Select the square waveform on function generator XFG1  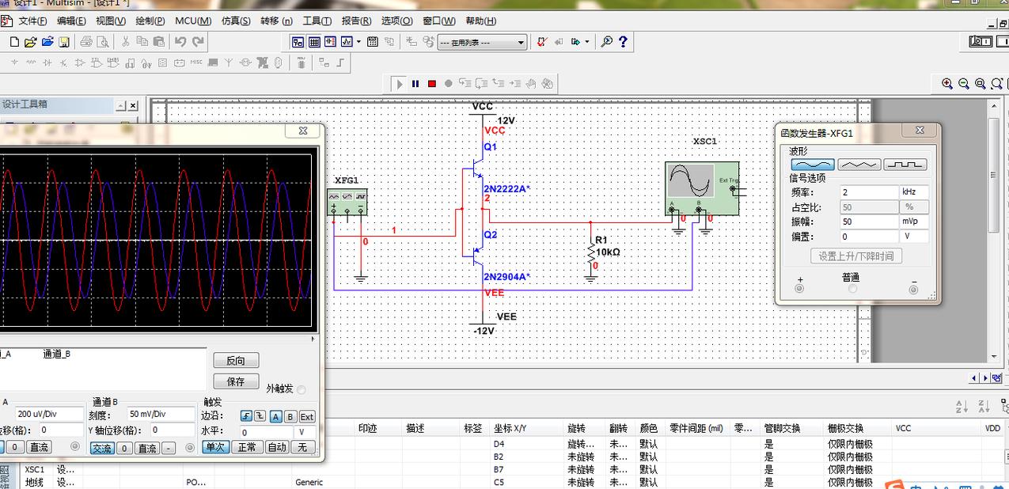point(905,164)
